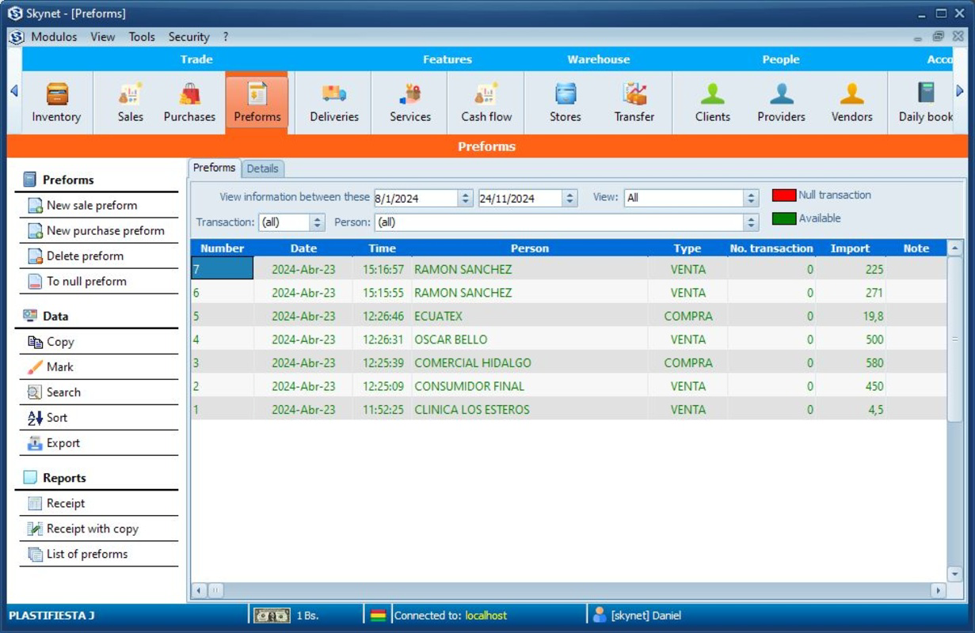
Task: Open the View menu
Action: (102, 37)
